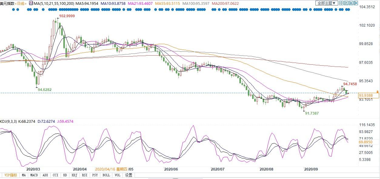This screenshot has height=179, width=380.
Task: Switch to the MACD indicator tab
Action: 34,175
